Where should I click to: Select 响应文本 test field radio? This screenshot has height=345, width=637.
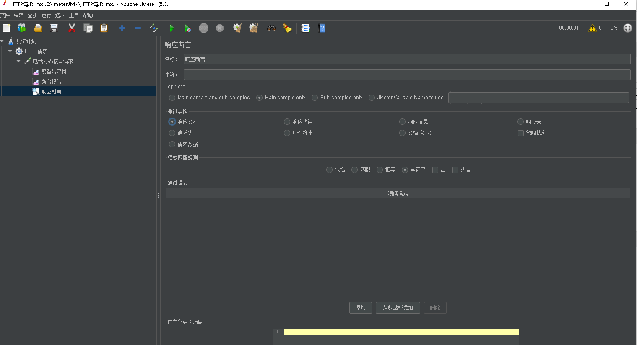[x=183, y=121]
